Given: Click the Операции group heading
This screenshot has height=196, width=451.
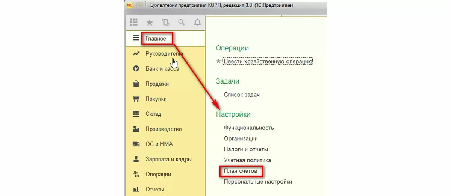Looking at the screenshot, I should point(232,48).
